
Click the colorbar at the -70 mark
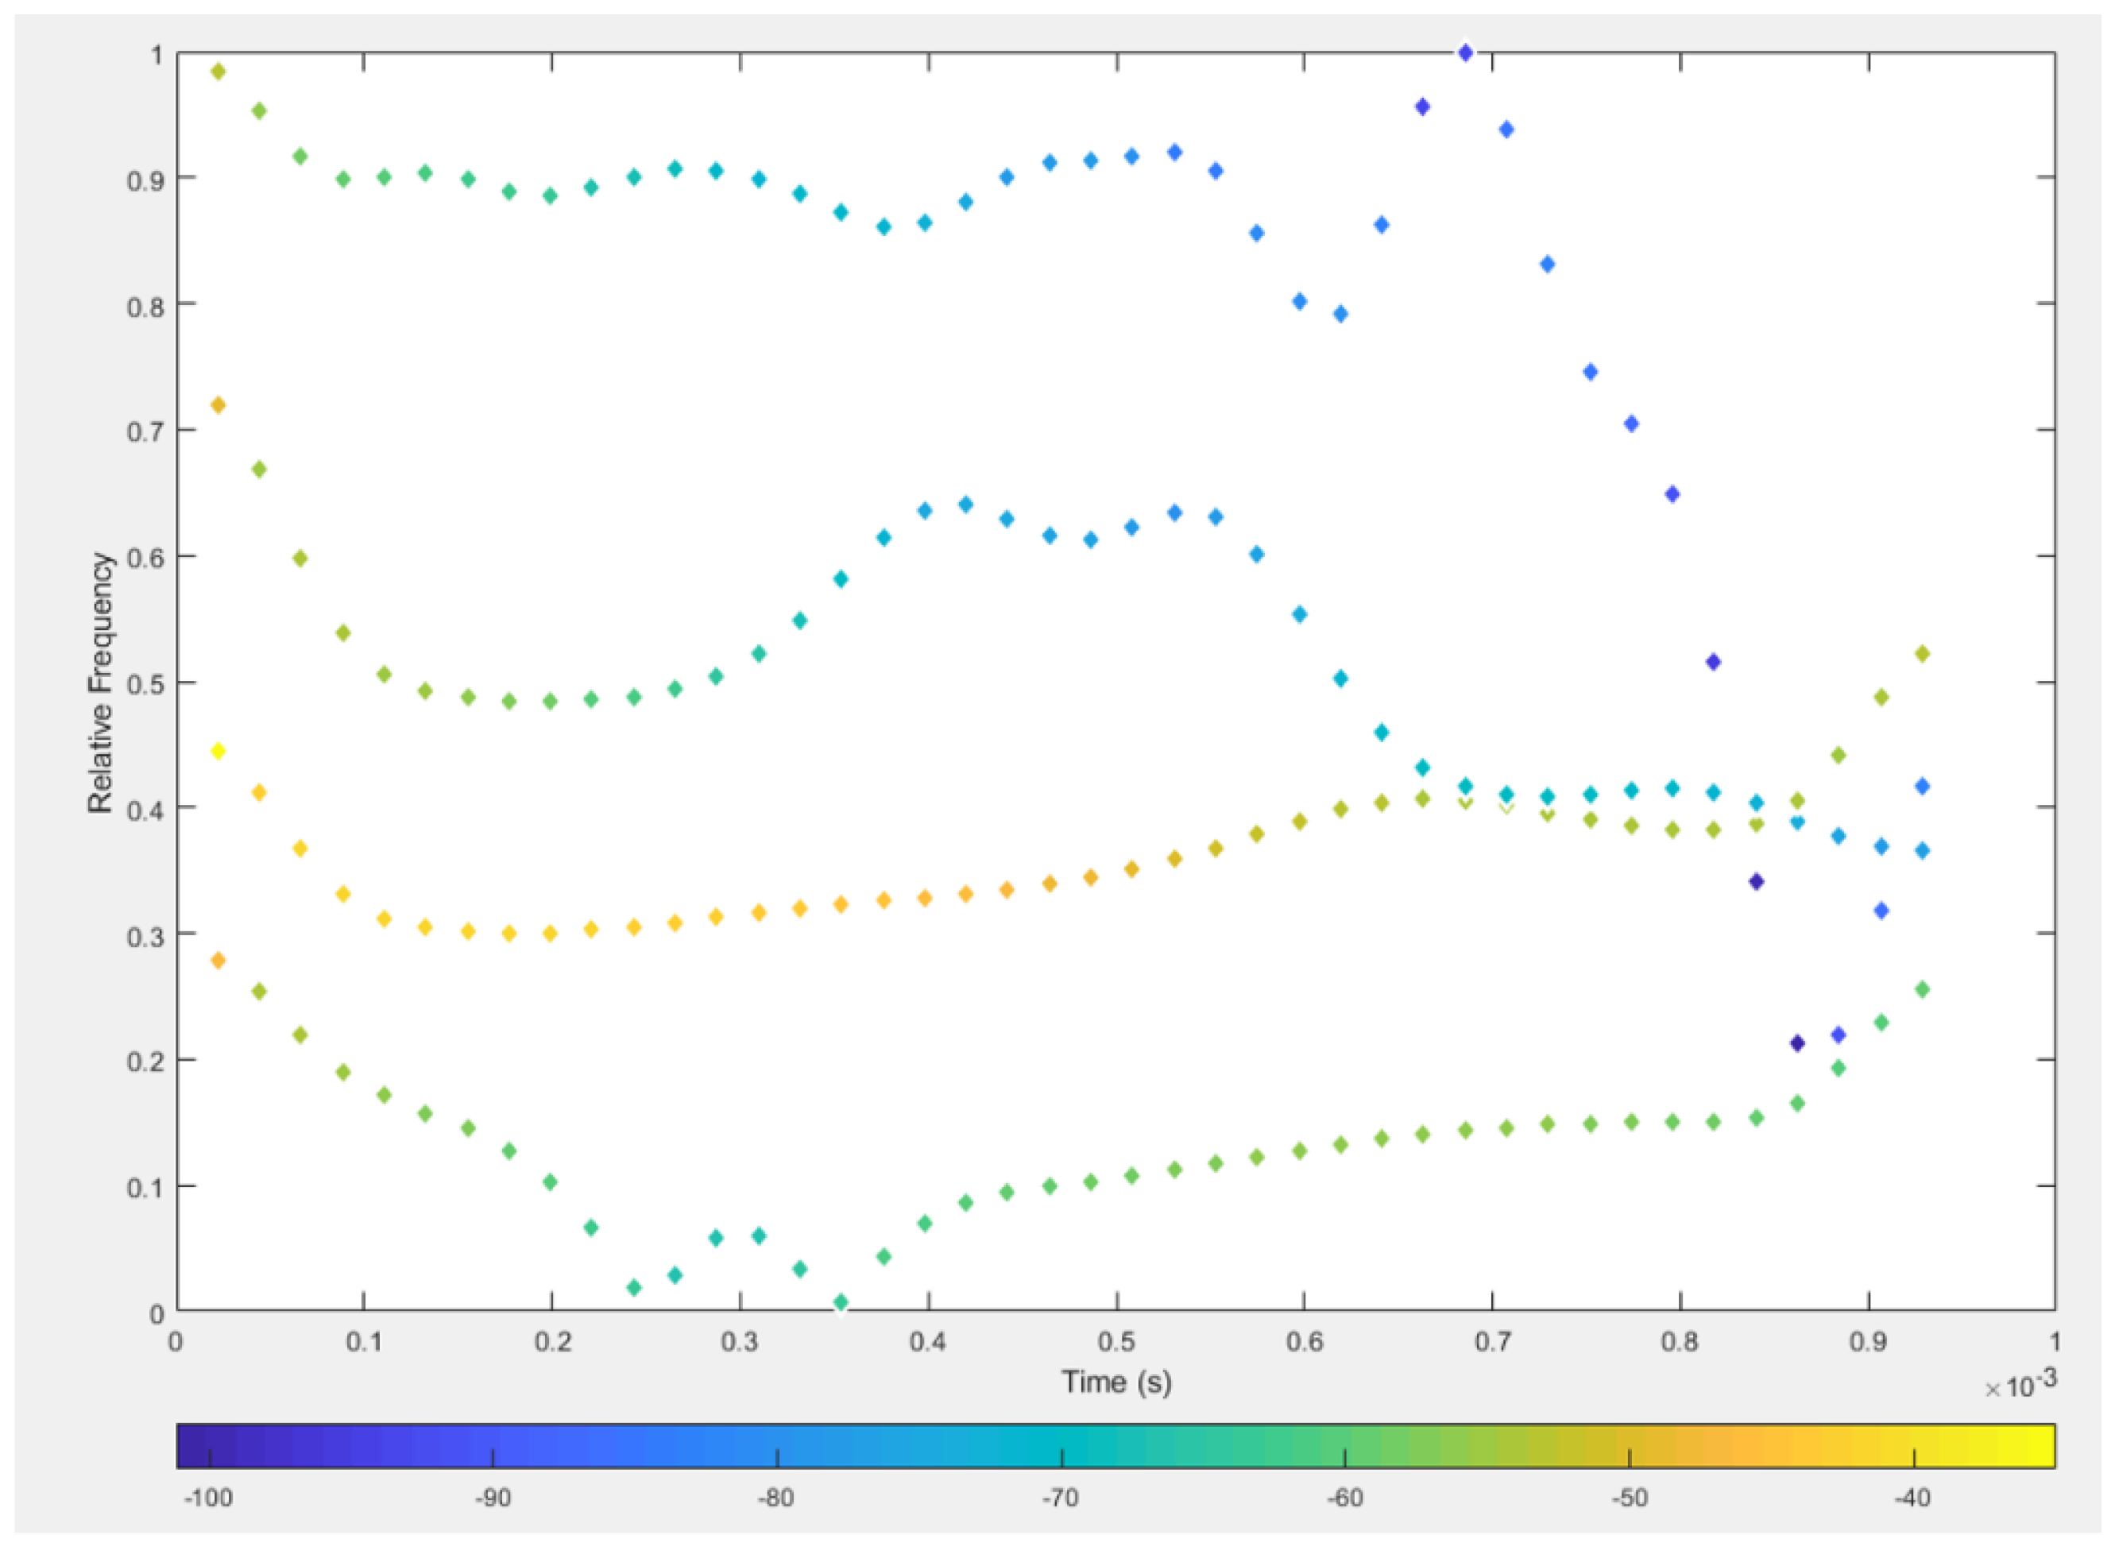point(1061,1447)
